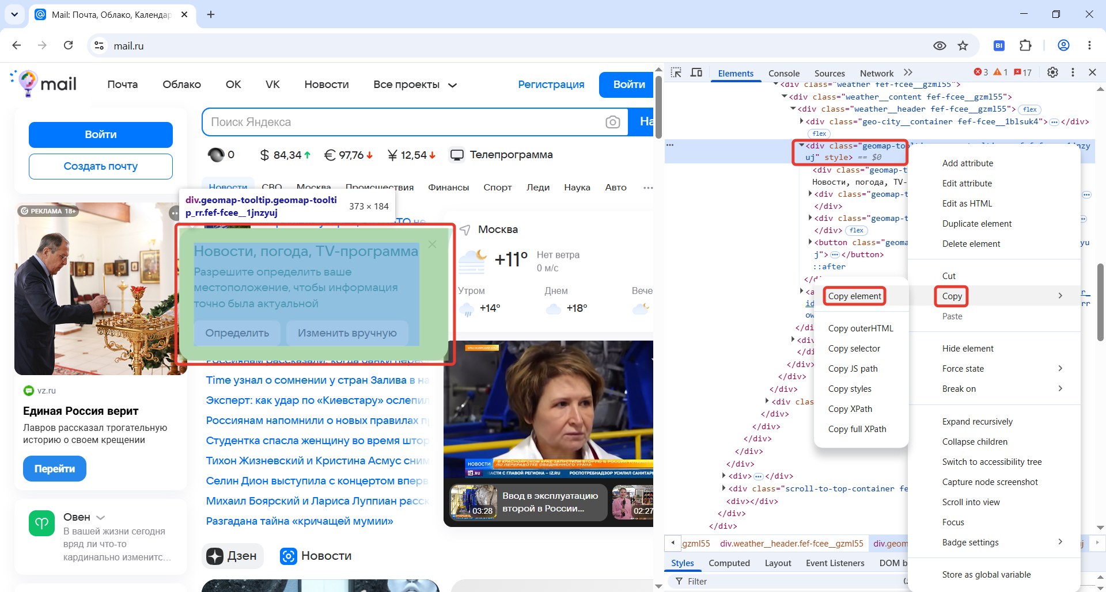Click the flex badge on weather__header
Screen dimensions: 1106x592
[x=1030, y=109]
